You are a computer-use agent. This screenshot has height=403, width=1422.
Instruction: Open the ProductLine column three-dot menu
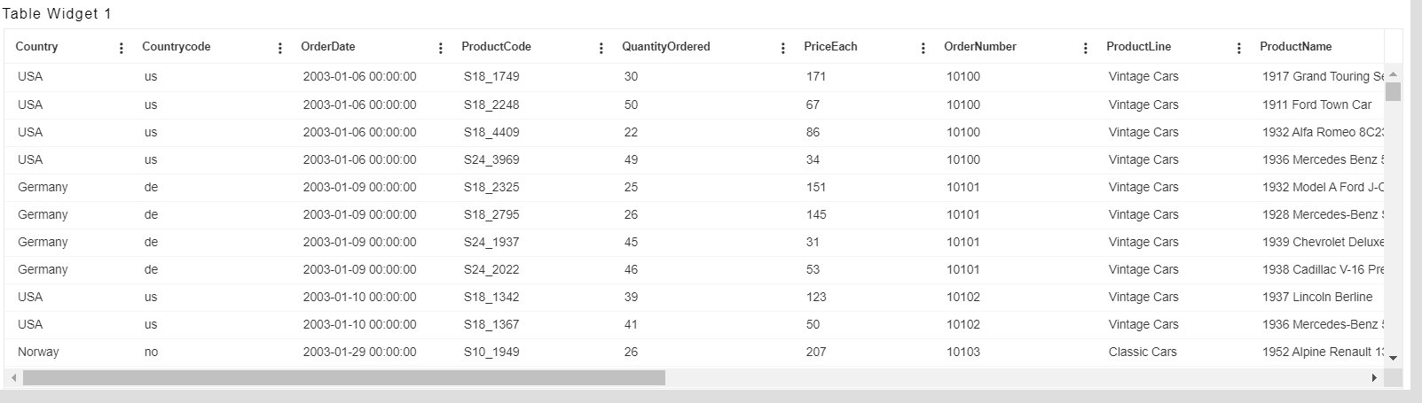point(1239,48)
